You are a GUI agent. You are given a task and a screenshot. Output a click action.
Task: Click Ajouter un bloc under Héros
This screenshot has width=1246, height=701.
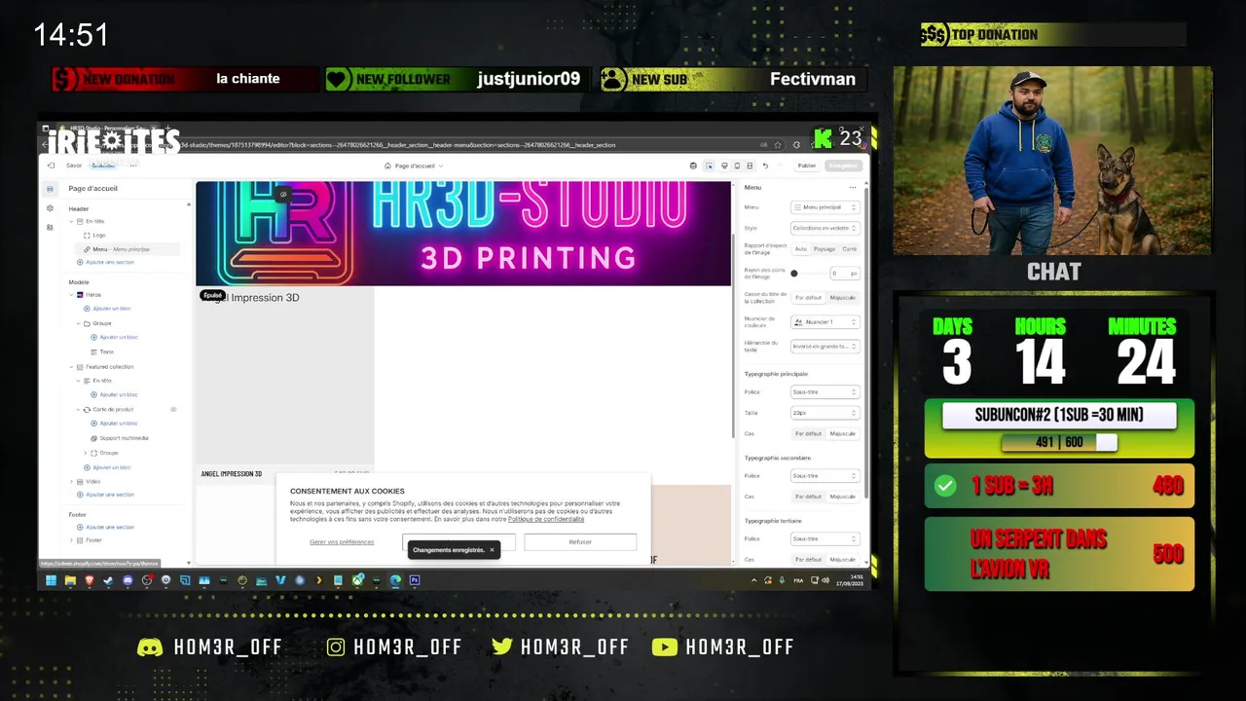click(x=113, y=309)
